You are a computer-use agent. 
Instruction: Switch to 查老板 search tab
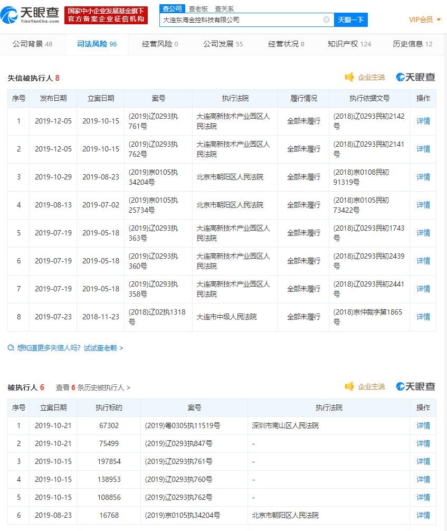coord(198,8)
